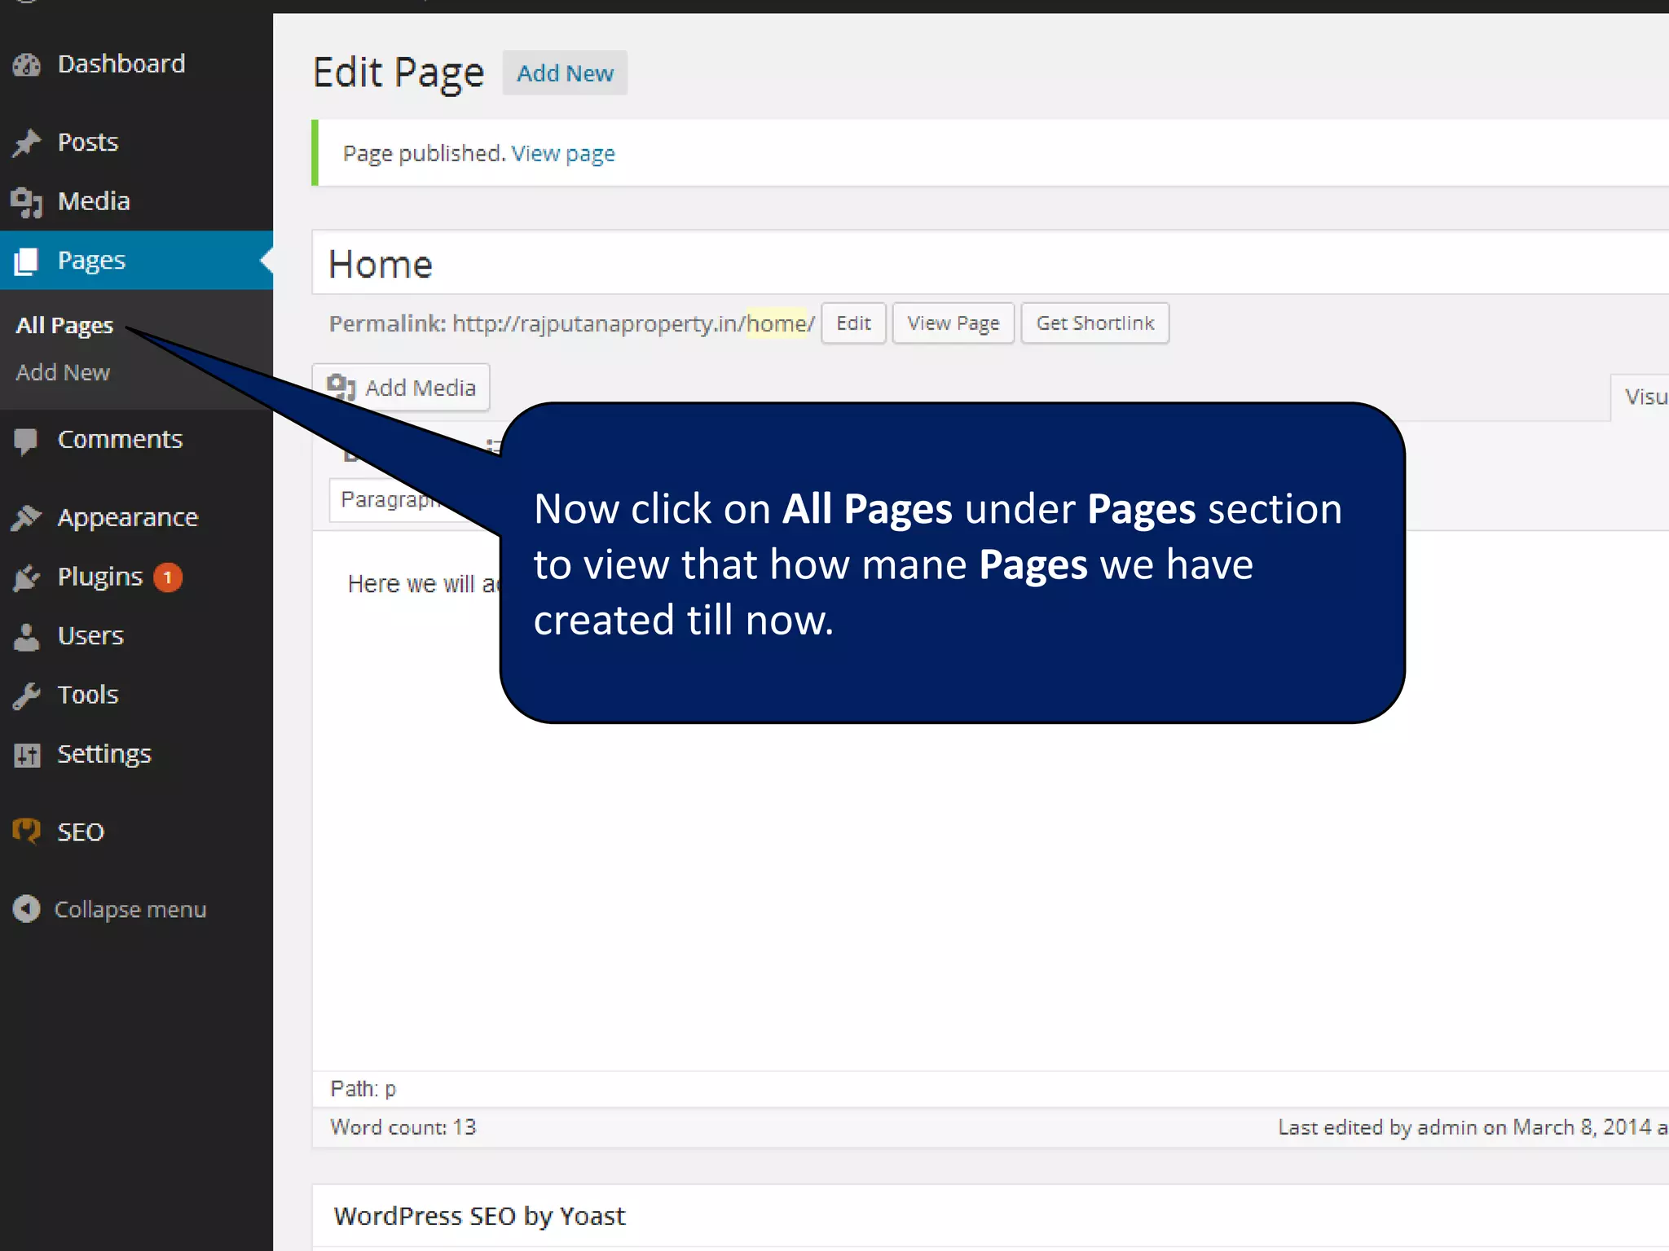Screen dimensions: 1669x1251
Task: Follow the View page link in notice
Action: point(562,154)
